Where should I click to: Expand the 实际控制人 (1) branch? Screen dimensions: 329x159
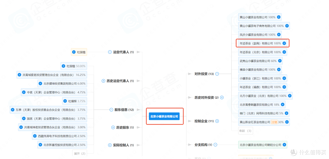click(110, 145)
